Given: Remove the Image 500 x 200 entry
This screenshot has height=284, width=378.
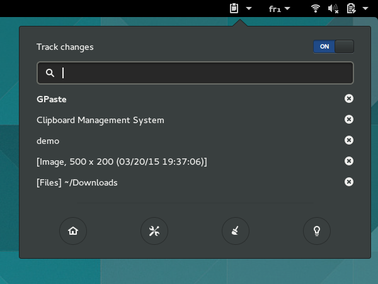Looking at the screenshot, I should (x=349, y=161).
